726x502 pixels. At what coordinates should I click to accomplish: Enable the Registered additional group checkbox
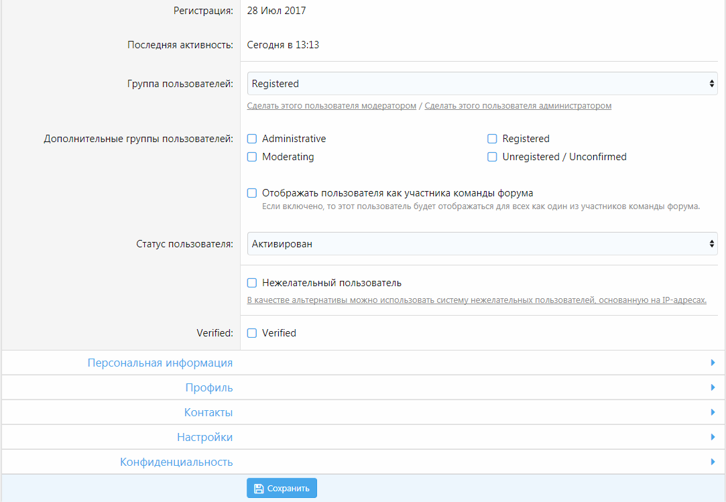coord(492,139)
